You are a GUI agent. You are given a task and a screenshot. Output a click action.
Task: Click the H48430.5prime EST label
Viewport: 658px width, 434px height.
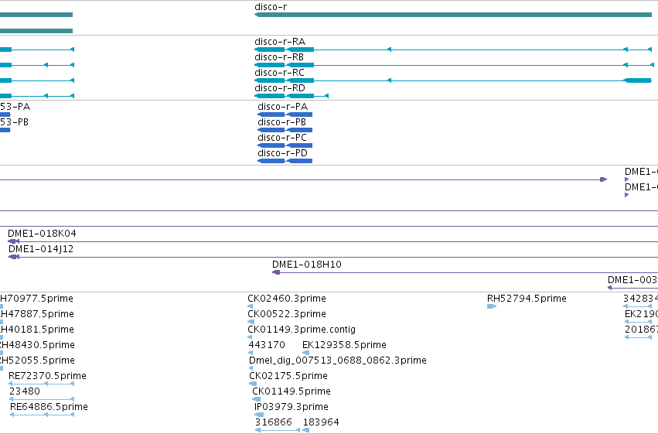[37, 345]
